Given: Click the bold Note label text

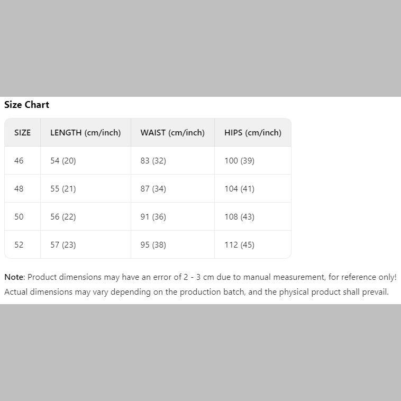Looking at the screenshot, I should coord(14,277).
